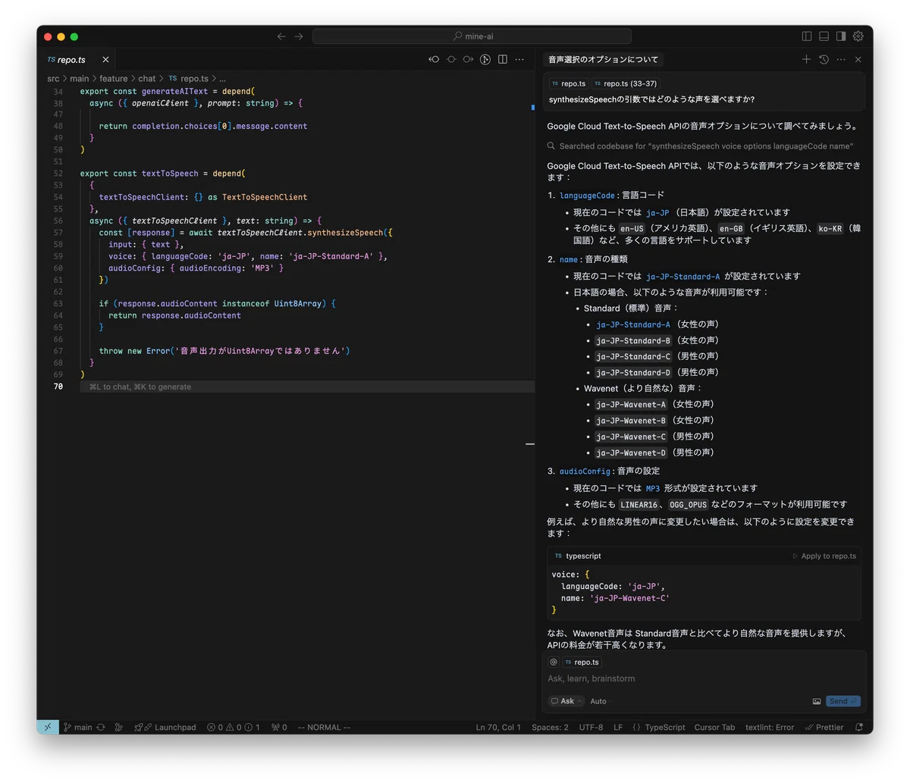The width and height of the screenshot is (910, 783).
Task: Go to previous change icon
Action: tap(434, 59)
